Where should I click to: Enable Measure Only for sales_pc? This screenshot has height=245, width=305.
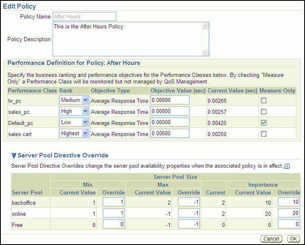coord(263,111)
